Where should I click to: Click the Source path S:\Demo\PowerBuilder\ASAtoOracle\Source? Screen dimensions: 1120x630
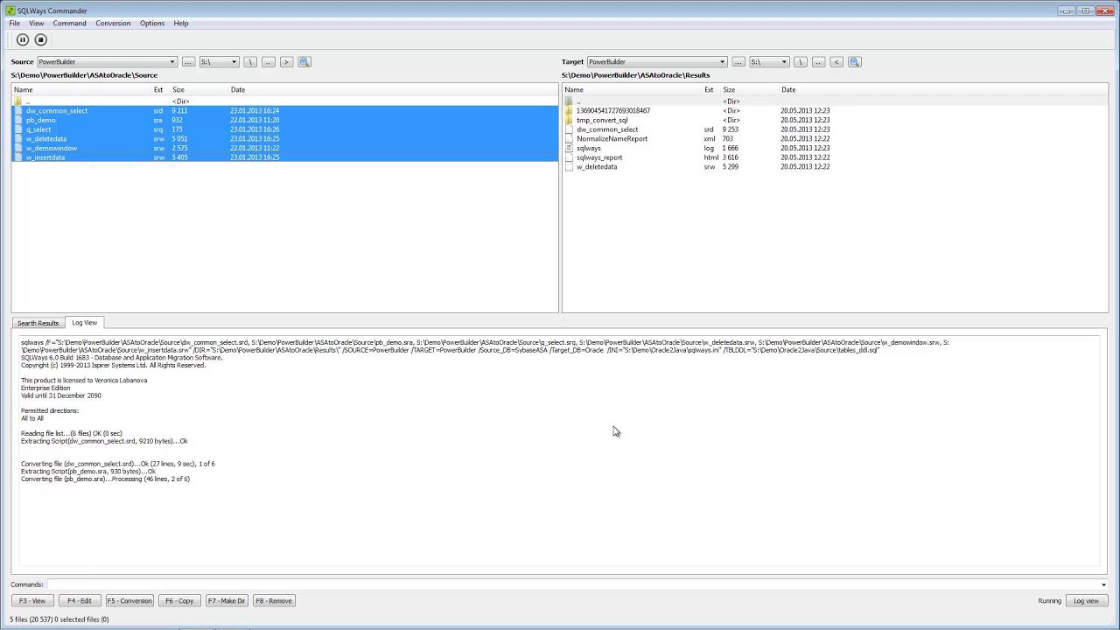point(84,75)
